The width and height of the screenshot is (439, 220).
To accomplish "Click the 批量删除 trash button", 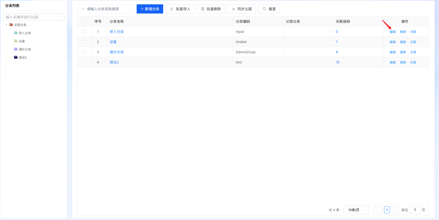I will point(211,9).
